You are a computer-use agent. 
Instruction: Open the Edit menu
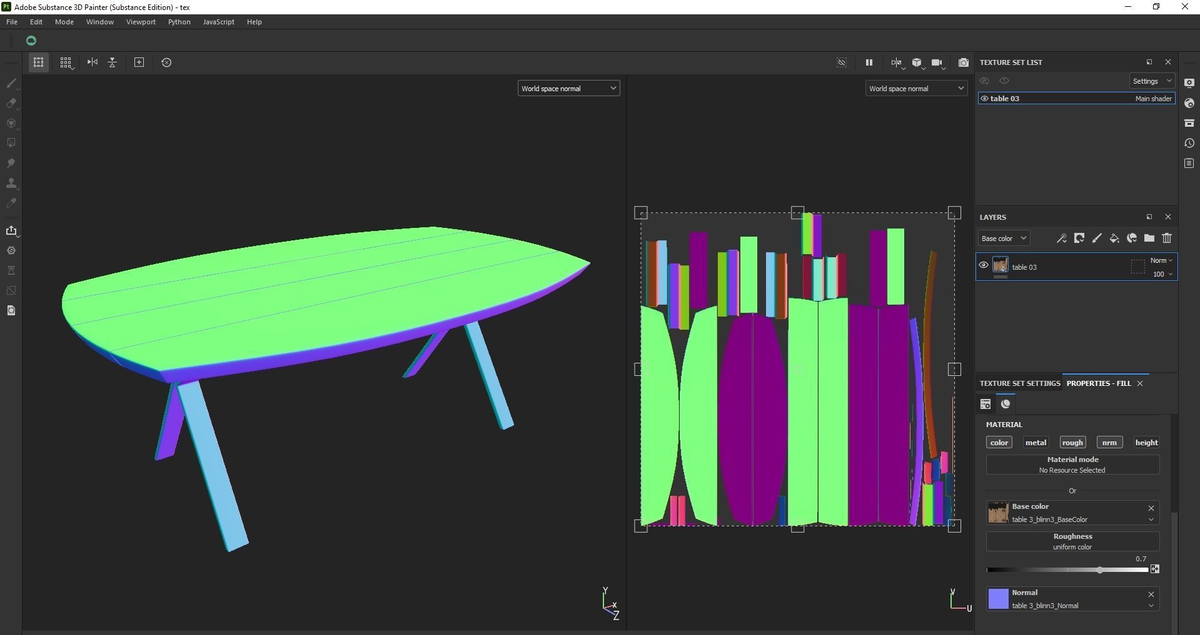click(x=36, y=22)
